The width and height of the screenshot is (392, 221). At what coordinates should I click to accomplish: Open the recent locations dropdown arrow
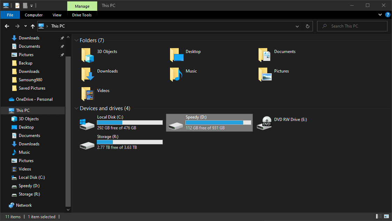25,26
